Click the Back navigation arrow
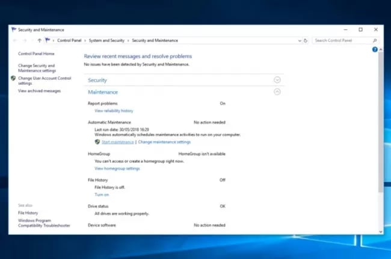391x259 pixels. pyautogui.click(x=15, y=41)
